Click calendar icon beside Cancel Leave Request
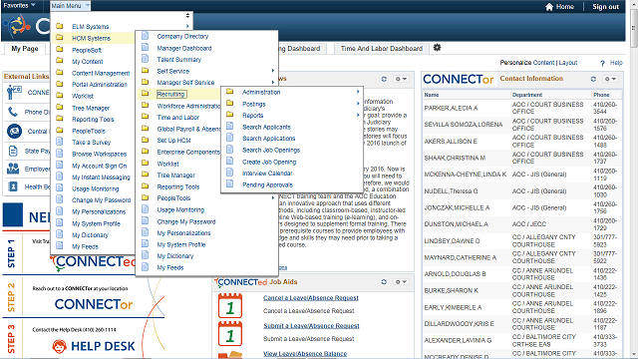 pos(230,306)
